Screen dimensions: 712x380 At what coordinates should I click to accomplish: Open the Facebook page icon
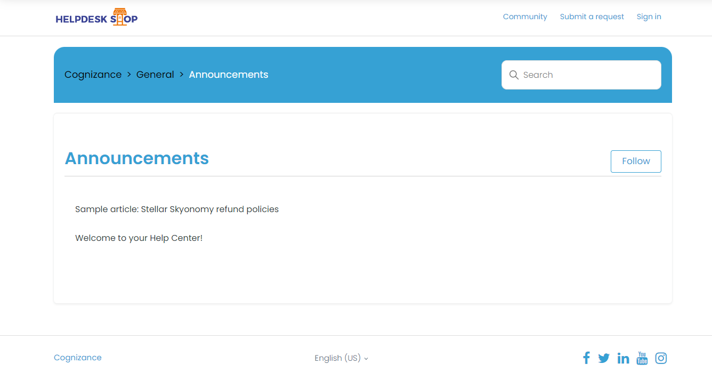point(586,358)
